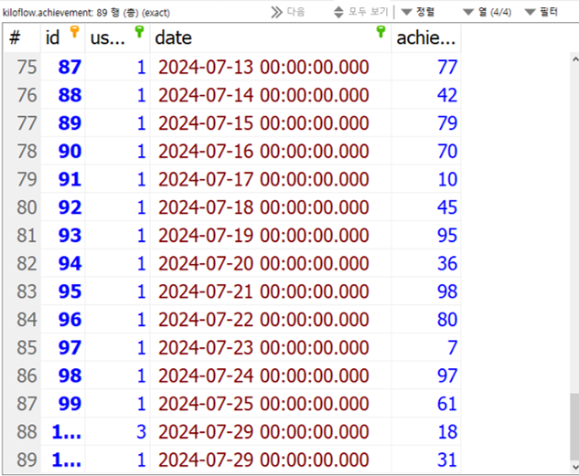579x476 pixels.
Task: Select achievement value 45 in row 80
Action: coord(425,207)
